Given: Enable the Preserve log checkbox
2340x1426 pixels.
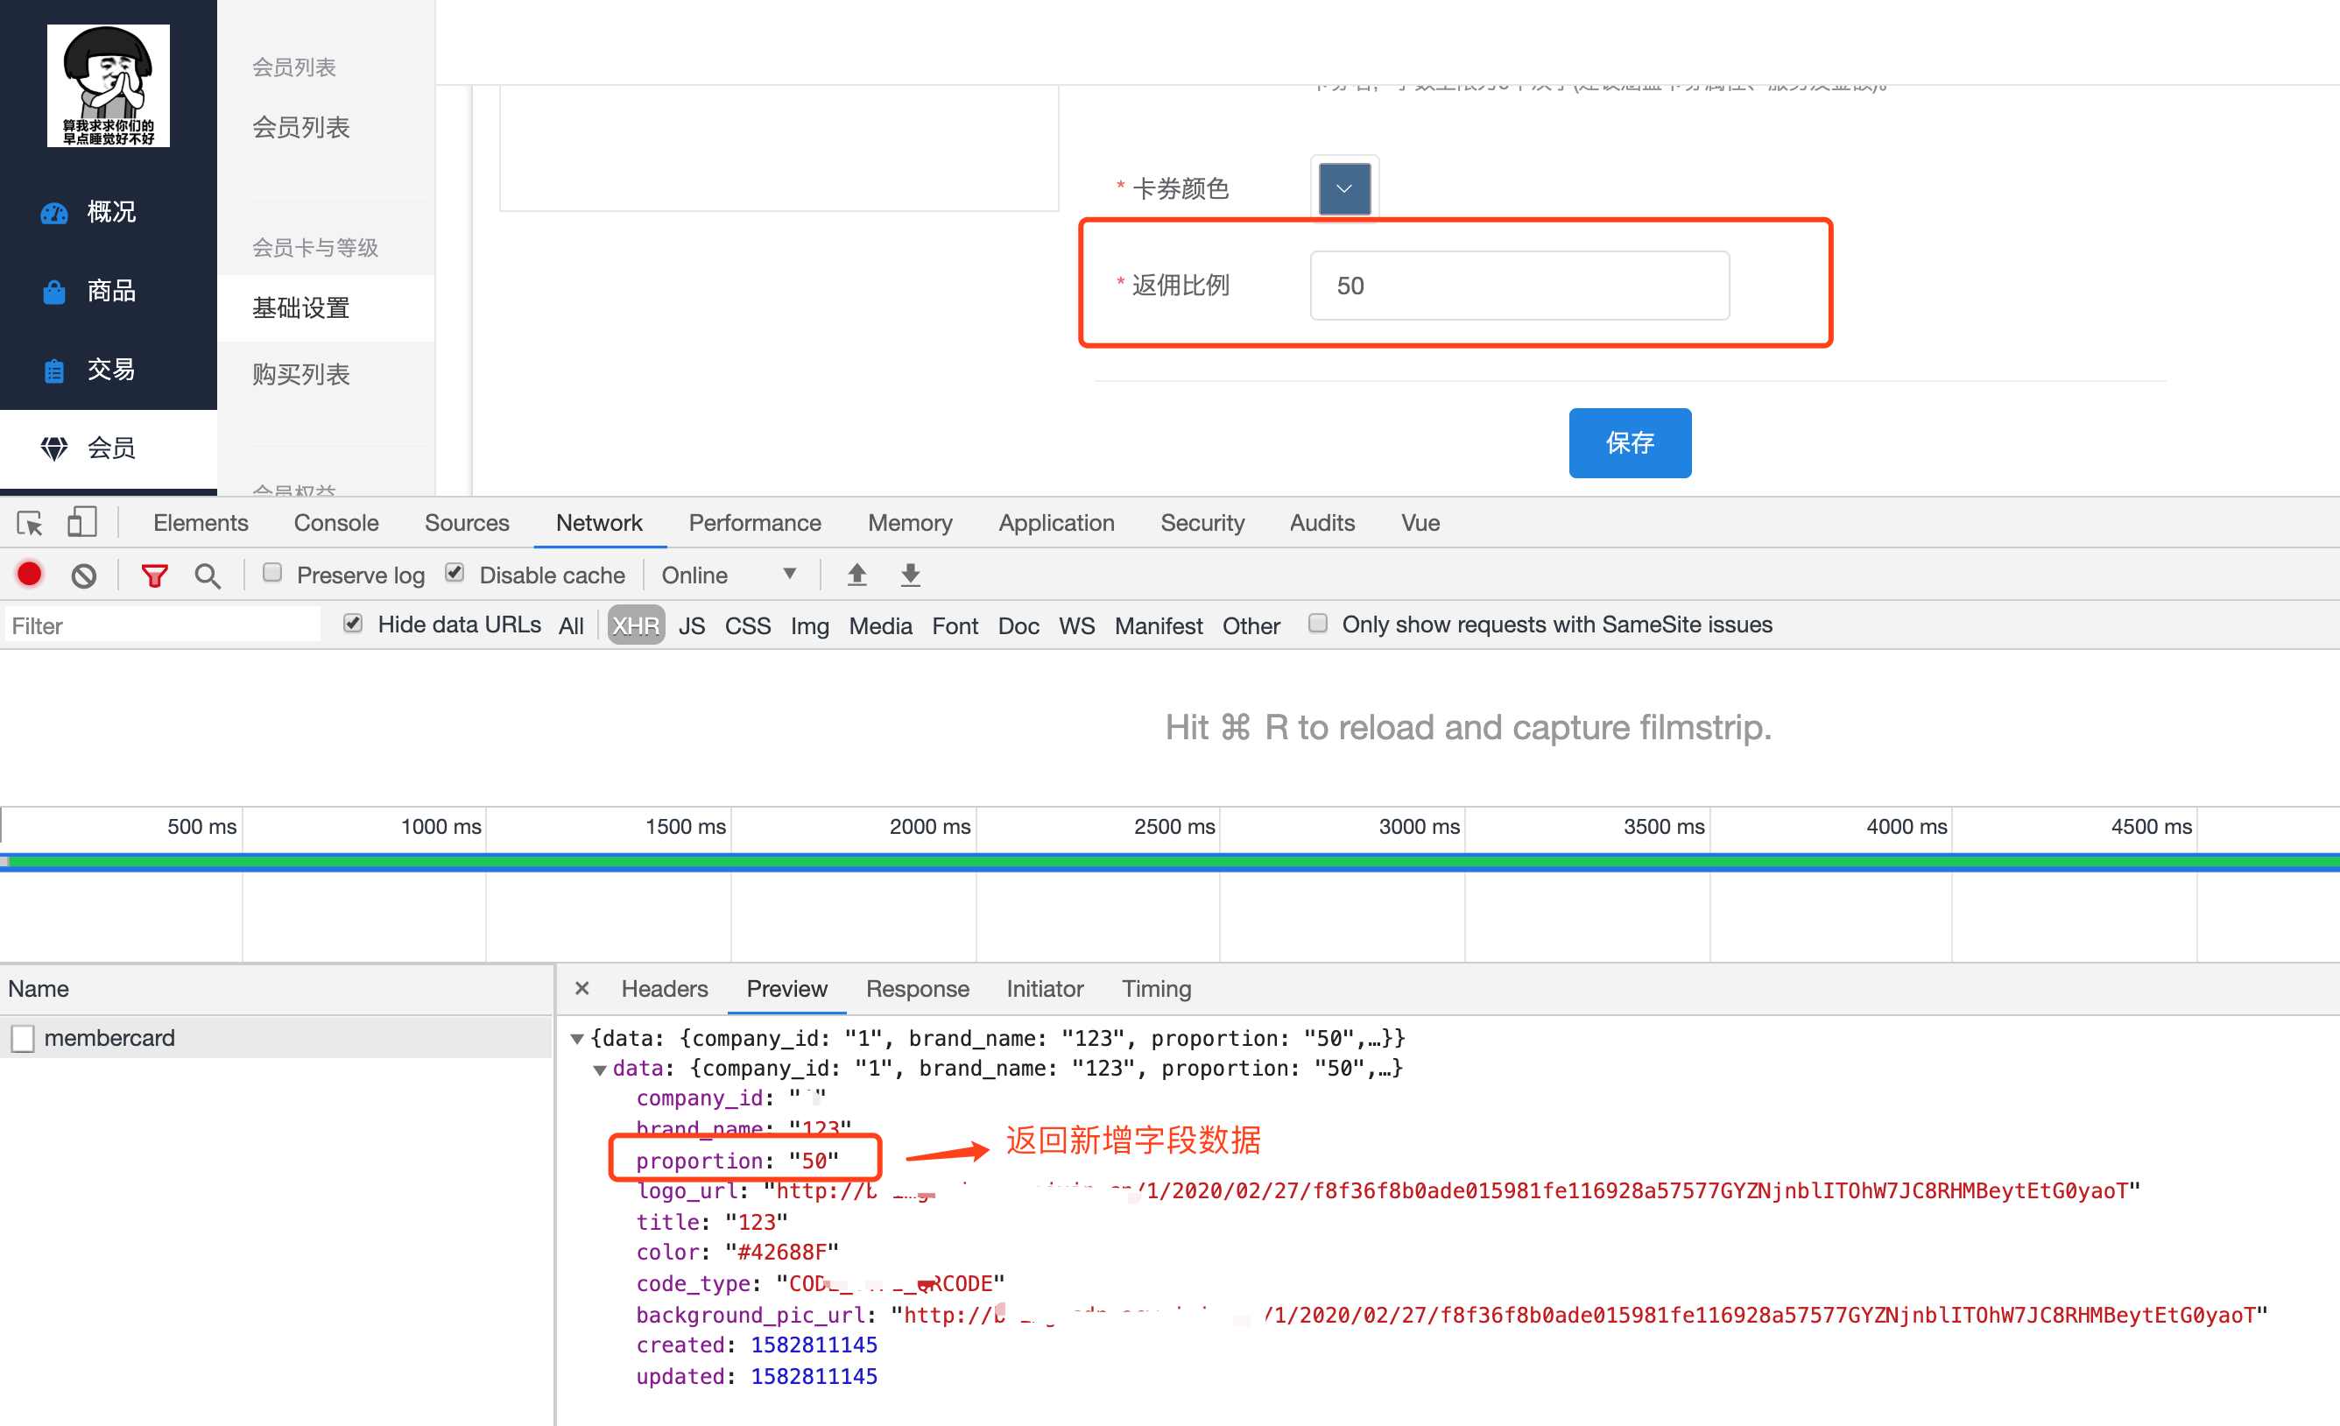Looking at the screenshot, I should click(x=272, y=573).
